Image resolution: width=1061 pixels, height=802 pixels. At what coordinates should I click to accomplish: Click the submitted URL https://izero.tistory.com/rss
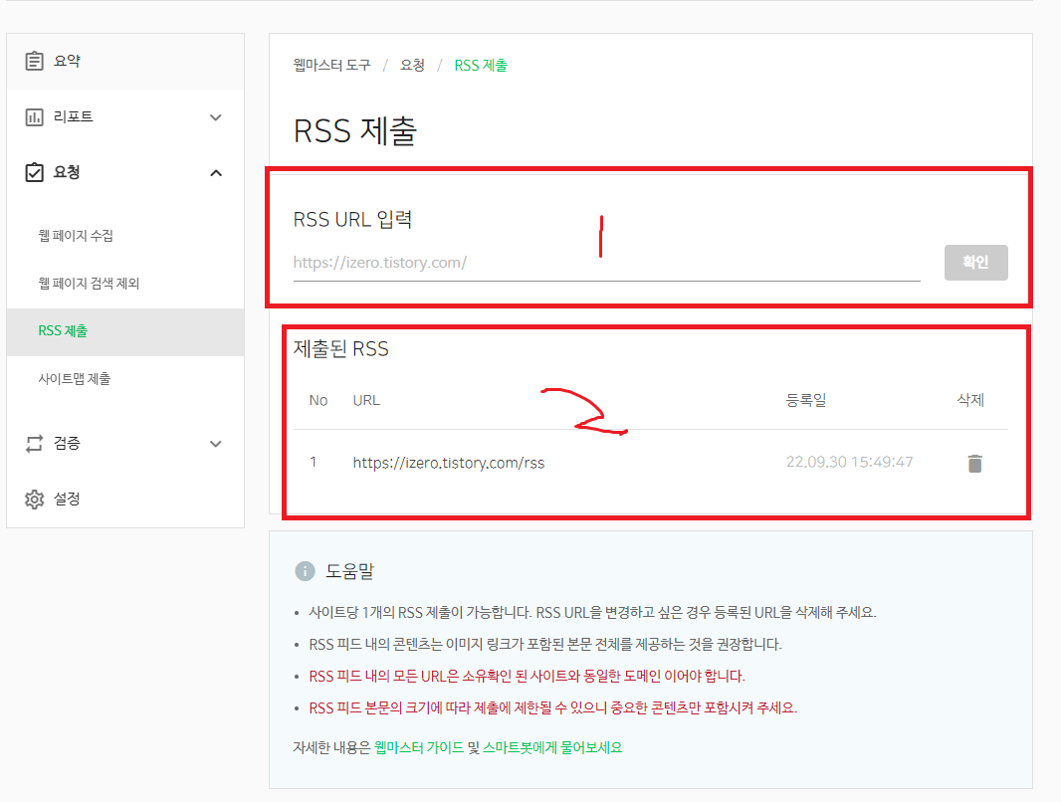click(449, 463)
